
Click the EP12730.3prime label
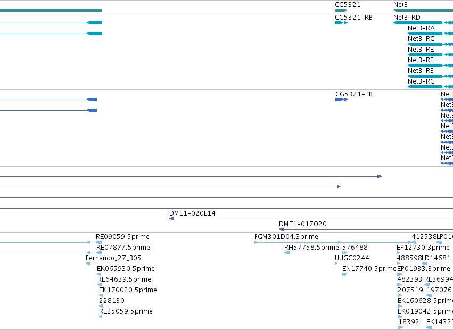(423, 247)
